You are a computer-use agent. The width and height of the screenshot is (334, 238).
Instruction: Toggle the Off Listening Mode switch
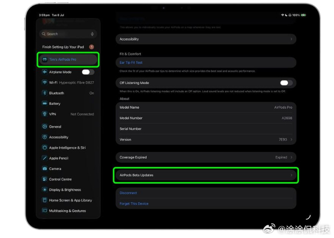pos(286,83)
